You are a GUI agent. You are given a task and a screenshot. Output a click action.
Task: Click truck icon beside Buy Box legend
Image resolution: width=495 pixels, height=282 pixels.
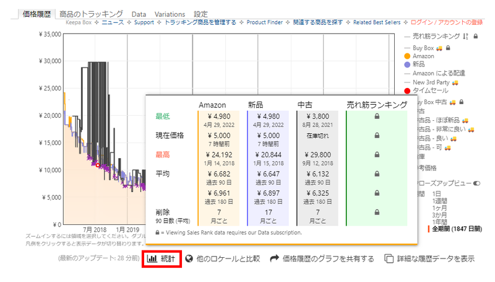(439, 48)
